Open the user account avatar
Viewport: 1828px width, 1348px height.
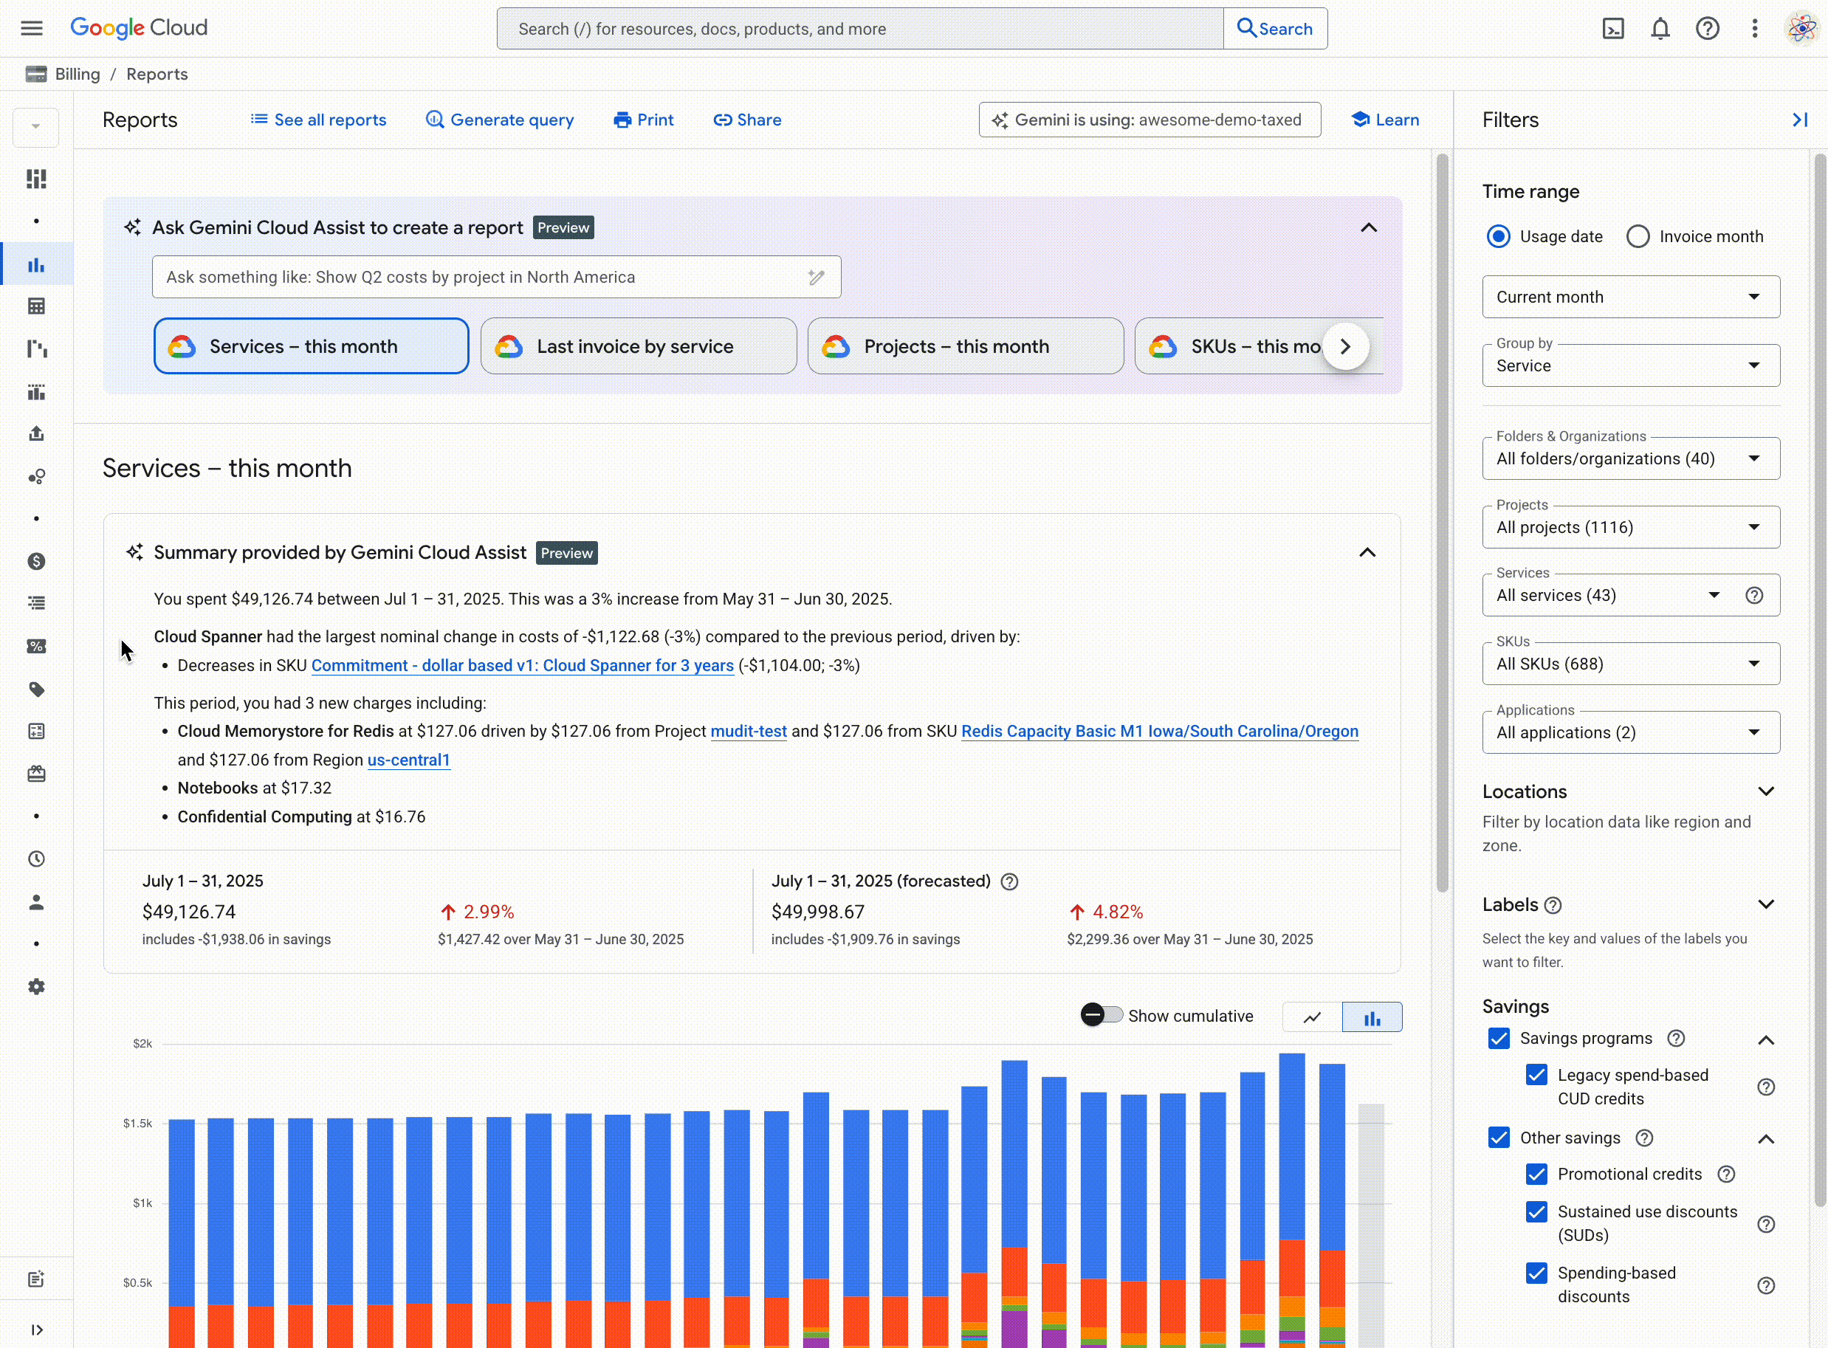tap(1801, 29)
